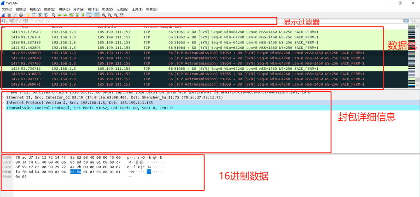Click packet list scrollbar down arrow
Screen dimensions: 420x197
pos(417,85)
